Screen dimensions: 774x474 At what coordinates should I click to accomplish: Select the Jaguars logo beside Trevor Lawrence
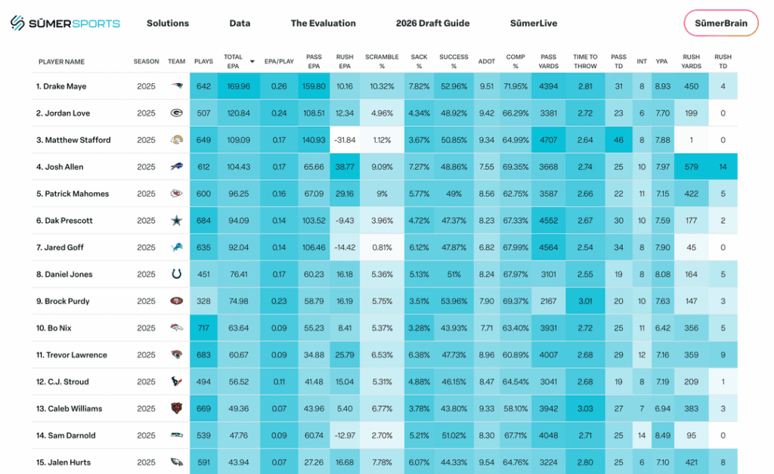[x=176, y=355]
